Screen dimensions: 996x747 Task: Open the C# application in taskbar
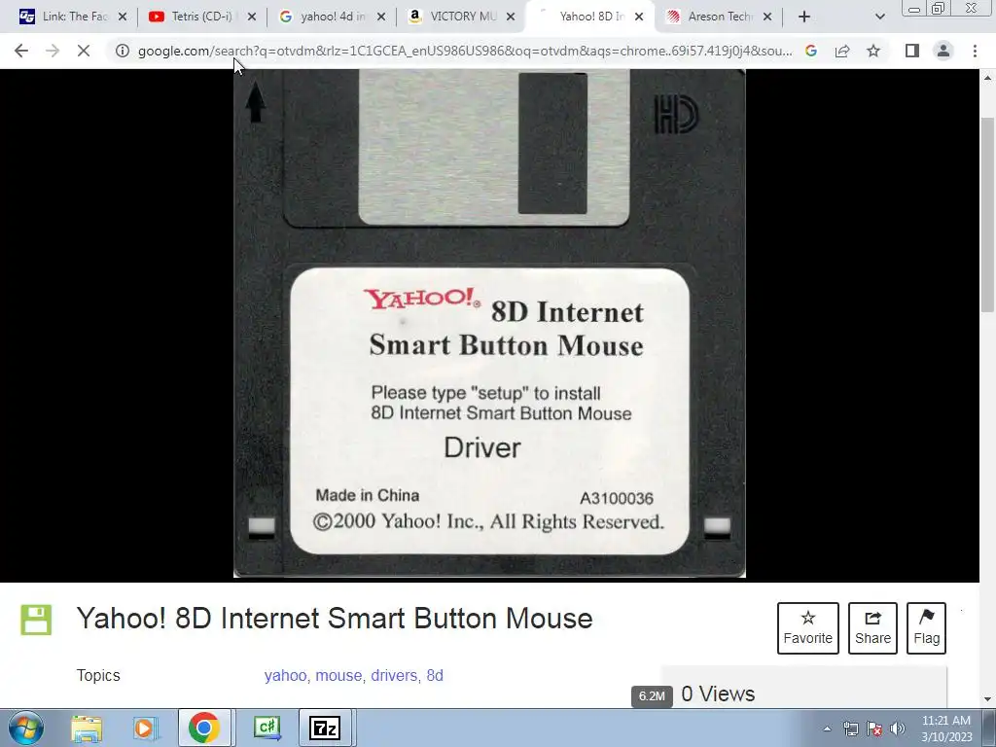click(267, 728)
